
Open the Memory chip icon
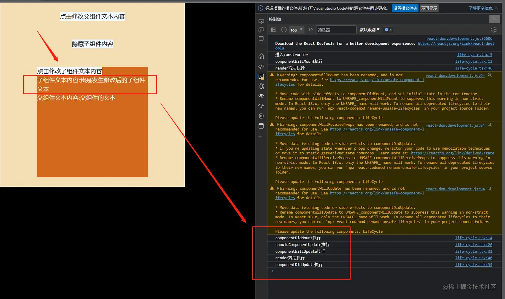261,116
